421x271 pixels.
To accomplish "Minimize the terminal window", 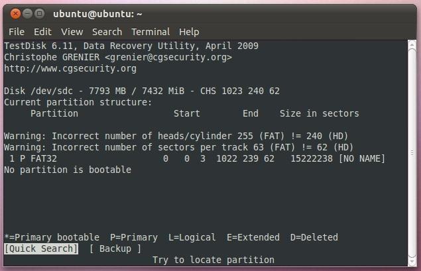I will 28,13.
